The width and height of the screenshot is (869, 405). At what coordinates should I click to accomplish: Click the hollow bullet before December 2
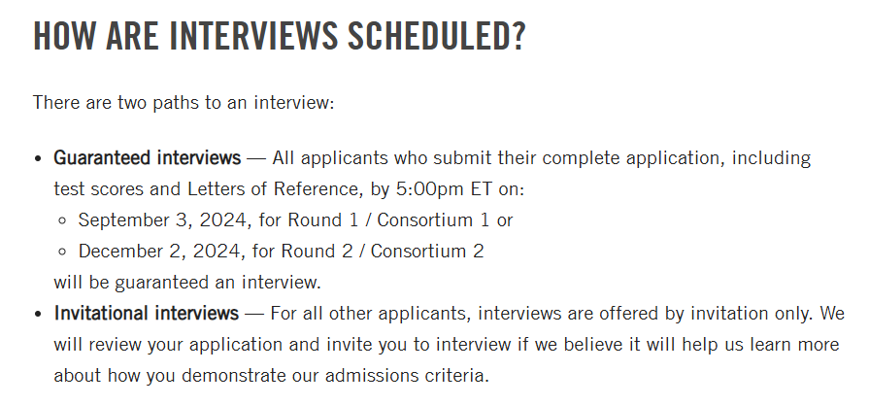click(63, 252)
